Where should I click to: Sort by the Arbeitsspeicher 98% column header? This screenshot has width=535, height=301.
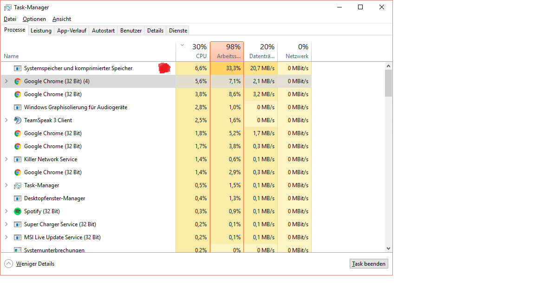coord(227,52)
